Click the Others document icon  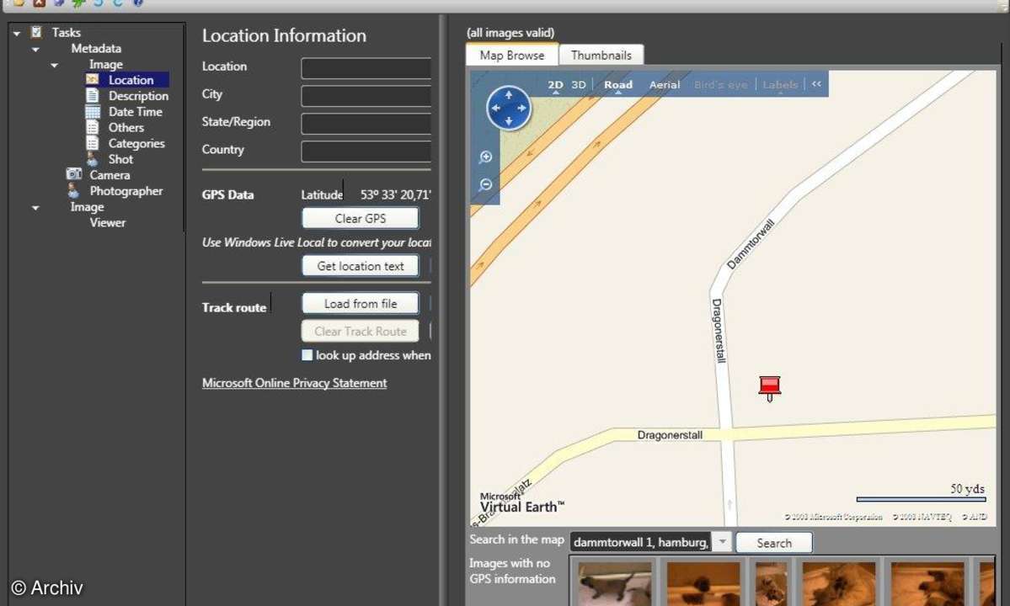[x=92, y=127]
